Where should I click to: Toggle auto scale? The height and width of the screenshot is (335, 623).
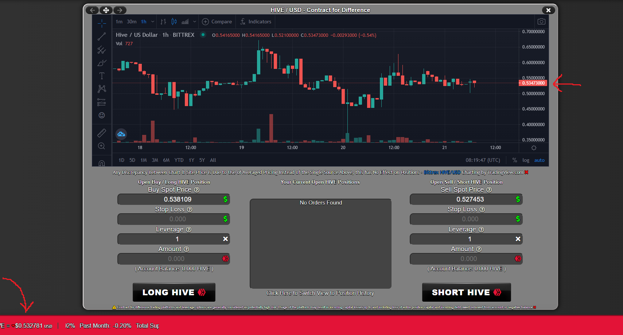click(x=539, y=160)
